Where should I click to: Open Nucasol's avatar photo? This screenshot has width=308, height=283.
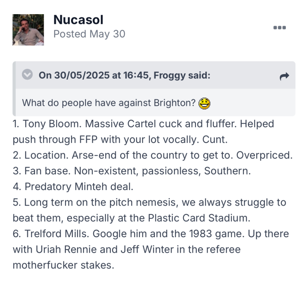[x=28, y=30]
